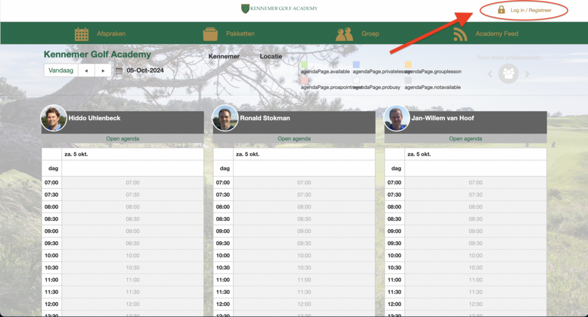Screen dimensions: 588x317
Task: Click the lock icon beside Log in
Action: [501, 10]
